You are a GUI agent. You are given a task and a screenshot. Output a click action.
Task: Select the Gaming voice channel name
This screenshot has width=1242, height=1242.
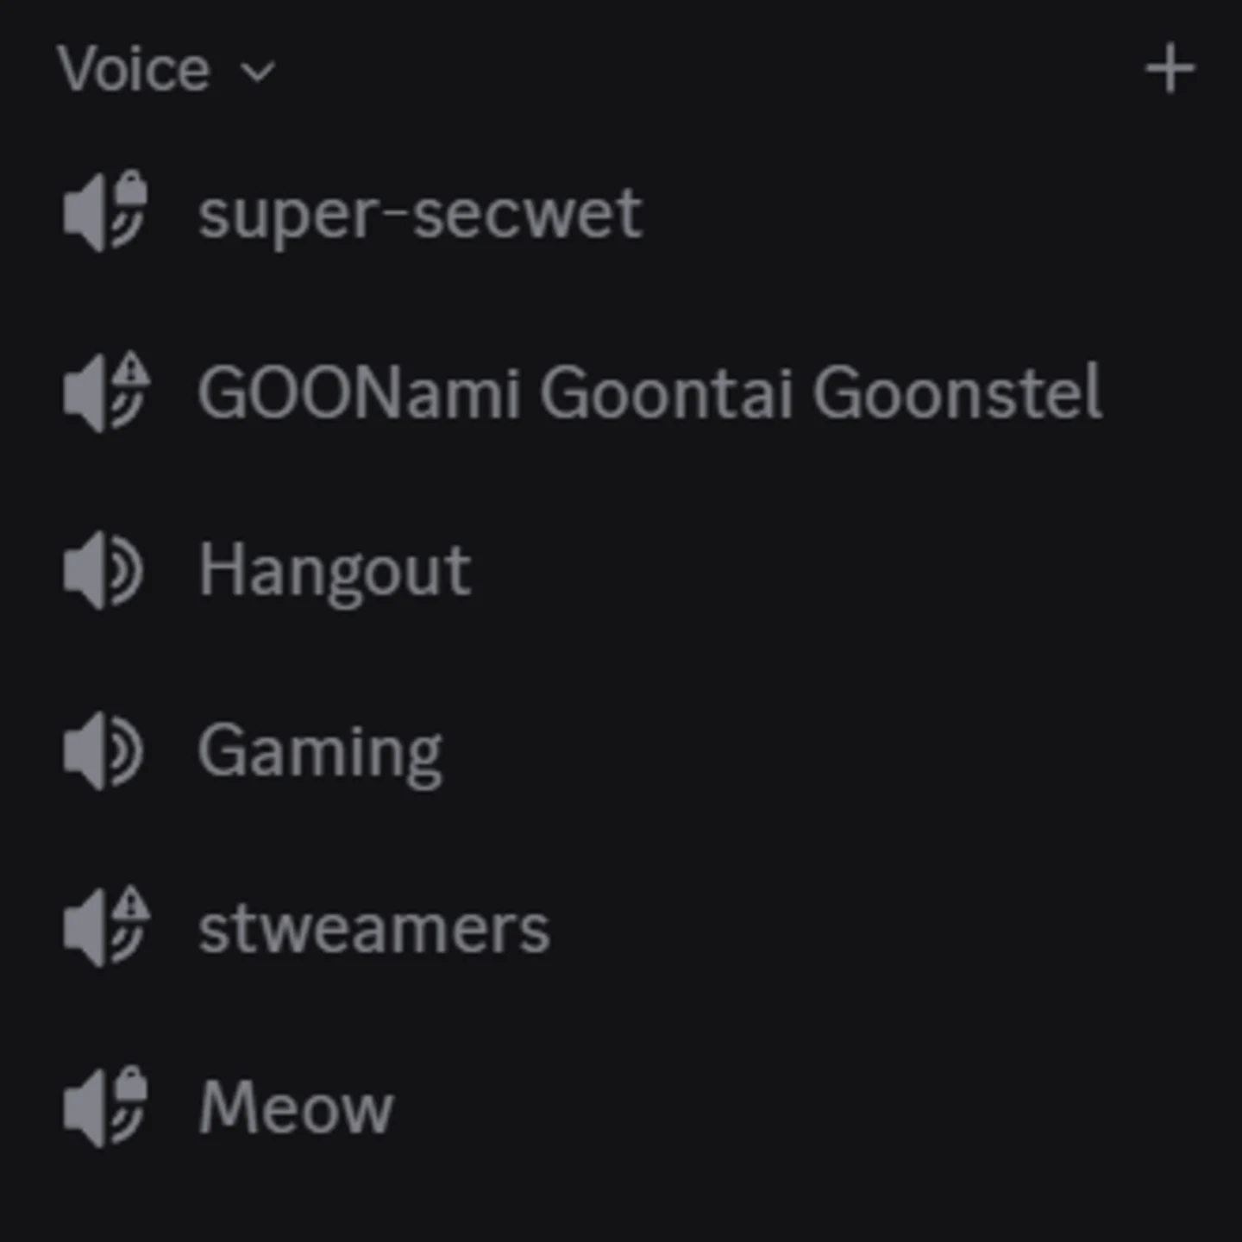320,751
